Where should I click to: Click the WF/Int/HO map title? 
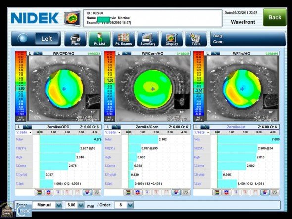242,54
